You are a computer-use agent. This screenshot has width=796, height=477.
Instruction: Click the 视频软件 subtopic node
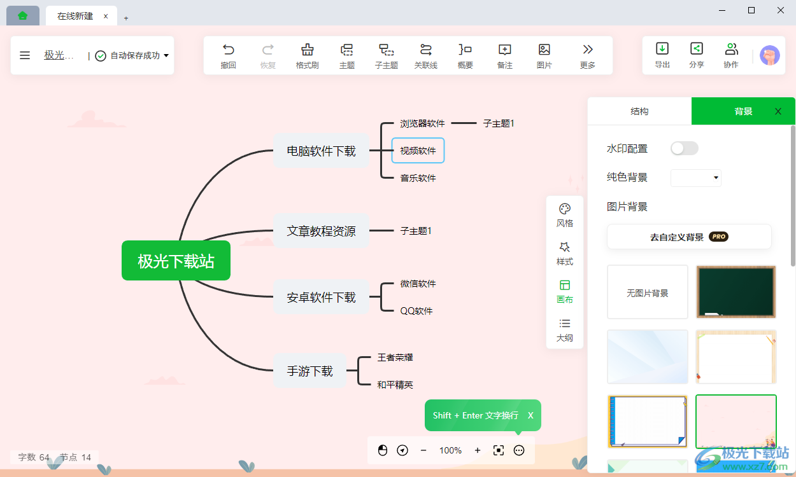(x=418, y=151)
